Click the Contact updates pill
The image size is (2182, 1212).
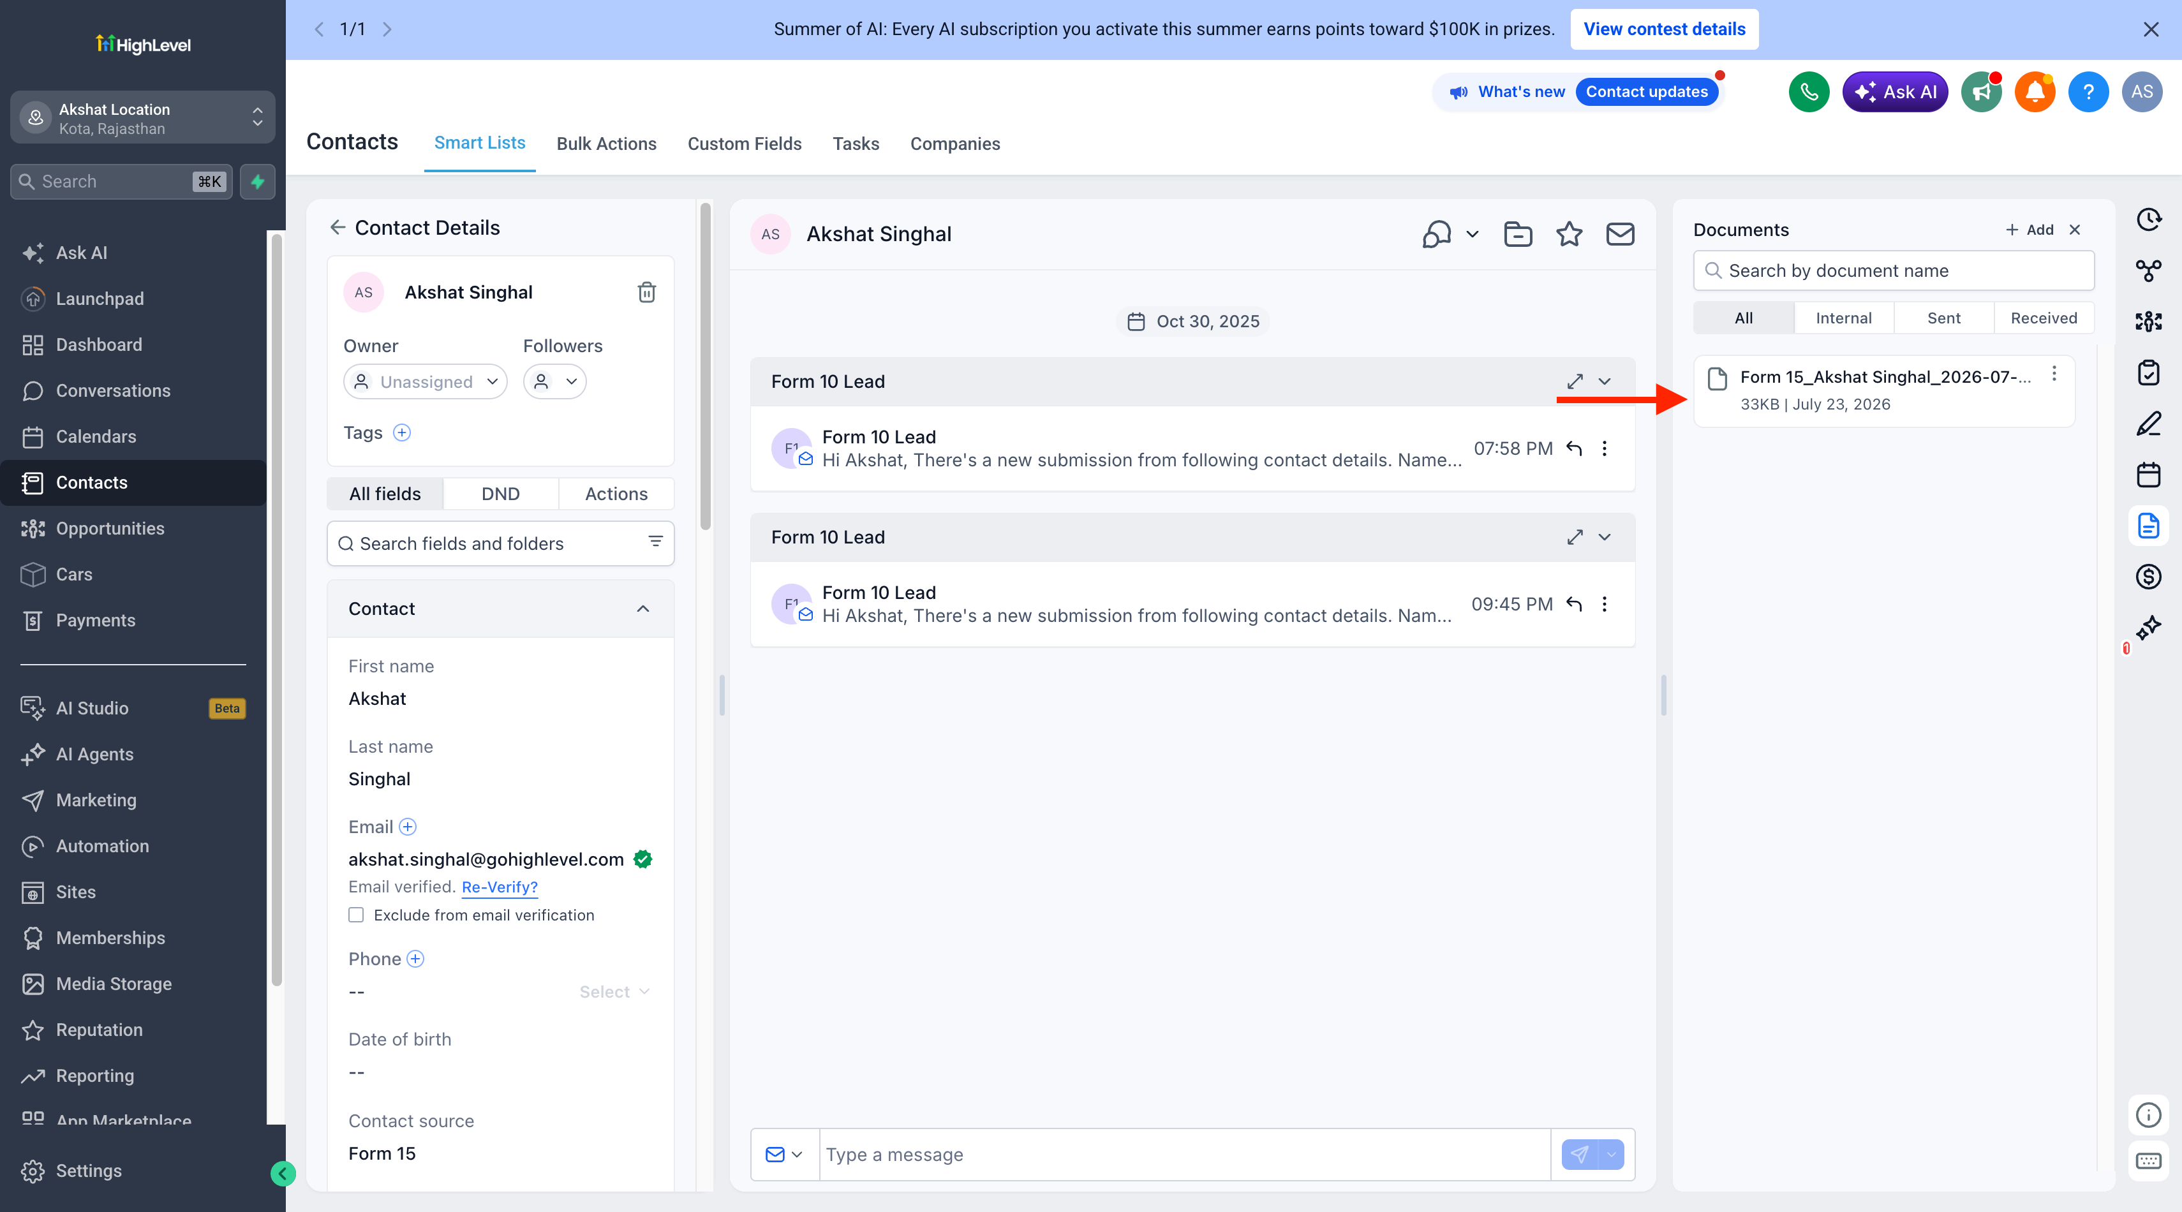[1647, 91]
